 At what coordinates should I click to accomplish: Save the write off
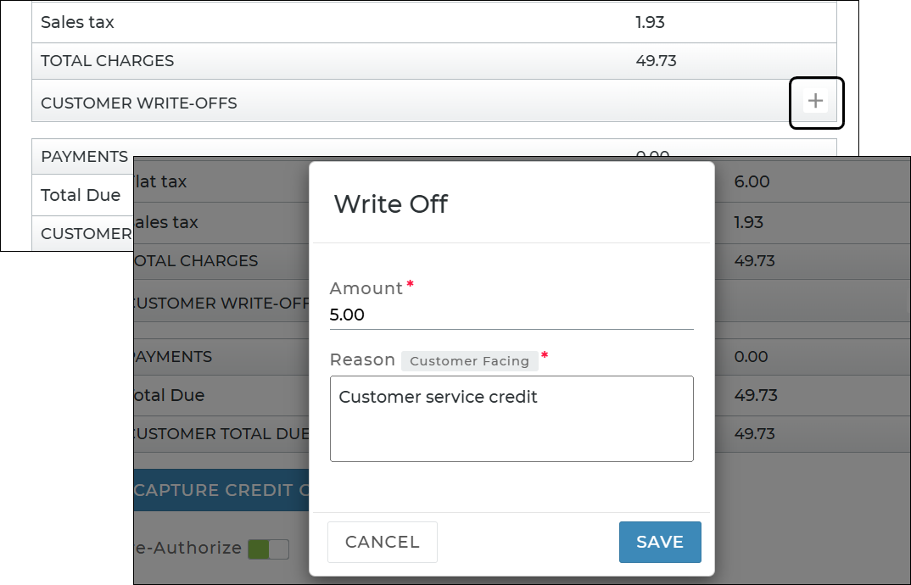tap(660, 542)
